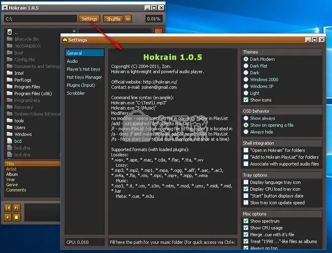The width and height of the screenshot is (332, 253).
Task: Select OSD Show on opening a file
Action: pos(268,125)
